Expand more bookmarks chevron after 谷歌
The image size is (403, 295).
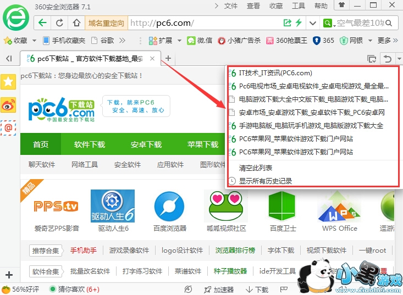click(123, 41)
